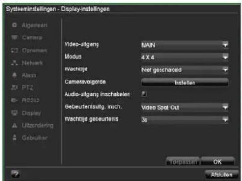242x181 pixels.
Task: Open the Alarm settings section
Action: (x=29, y=75)
